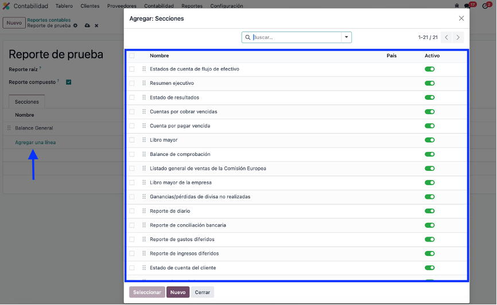Click the cloud save icon
This screenshot has width=497, height=305.
87,26
